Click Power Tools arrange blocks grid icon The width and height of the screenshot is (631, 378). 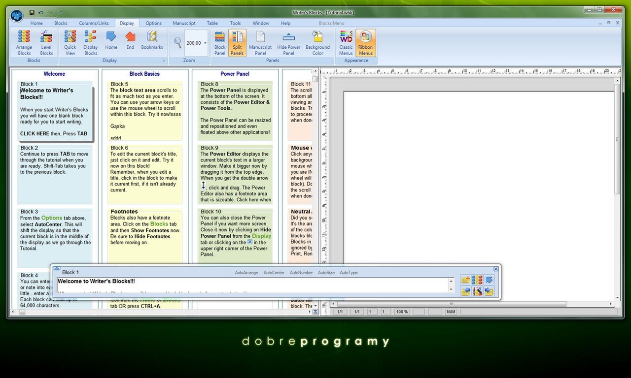coord(477,280)
